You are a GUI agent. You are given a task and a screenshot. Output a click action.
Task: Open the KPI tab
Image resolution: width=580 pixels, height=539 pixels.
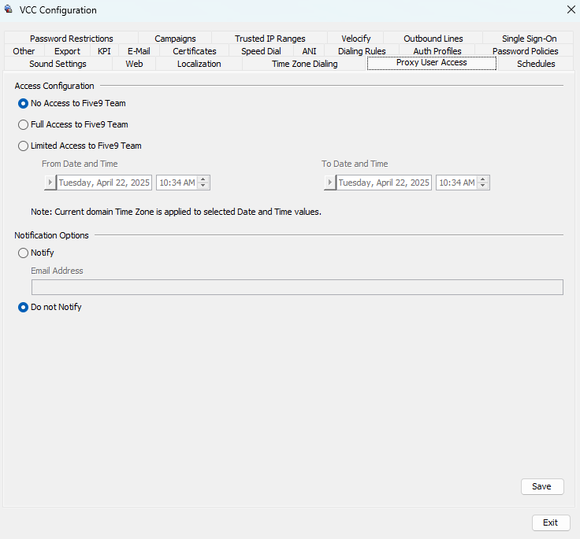(x=104, y=51)
